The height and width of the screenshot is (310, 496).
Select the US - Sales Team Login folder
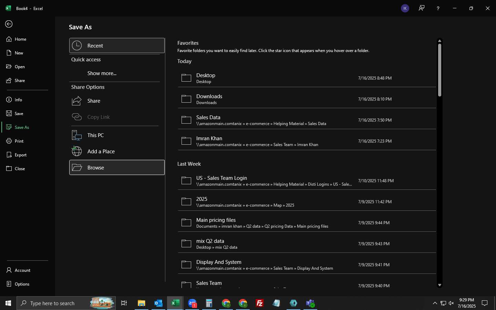pyautogui.click(x=307, y=181)
